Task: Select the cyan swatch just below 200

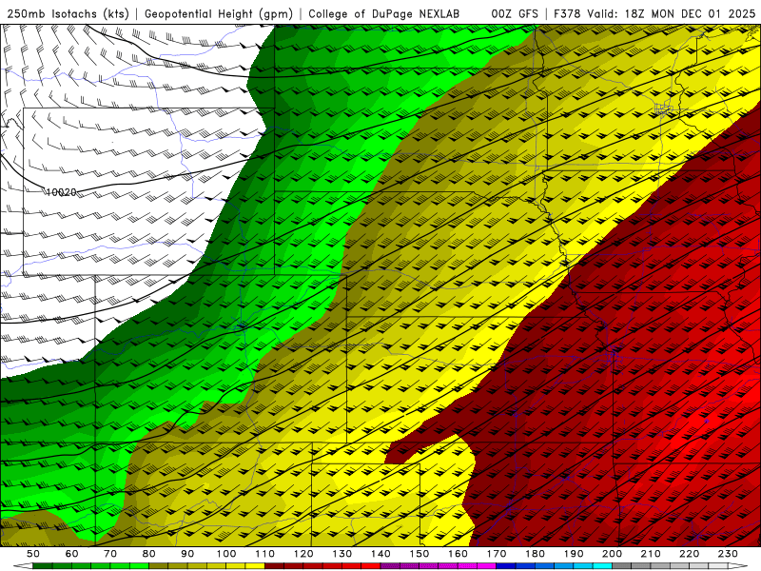Action: pos(602,565)
